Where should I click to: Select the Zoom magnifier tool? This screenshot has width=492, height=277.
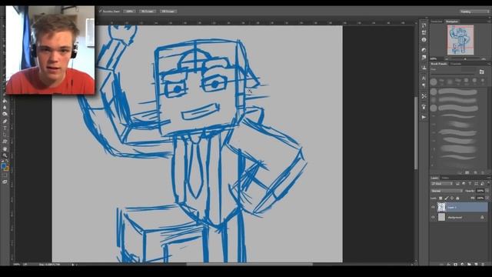coord(5,155)
